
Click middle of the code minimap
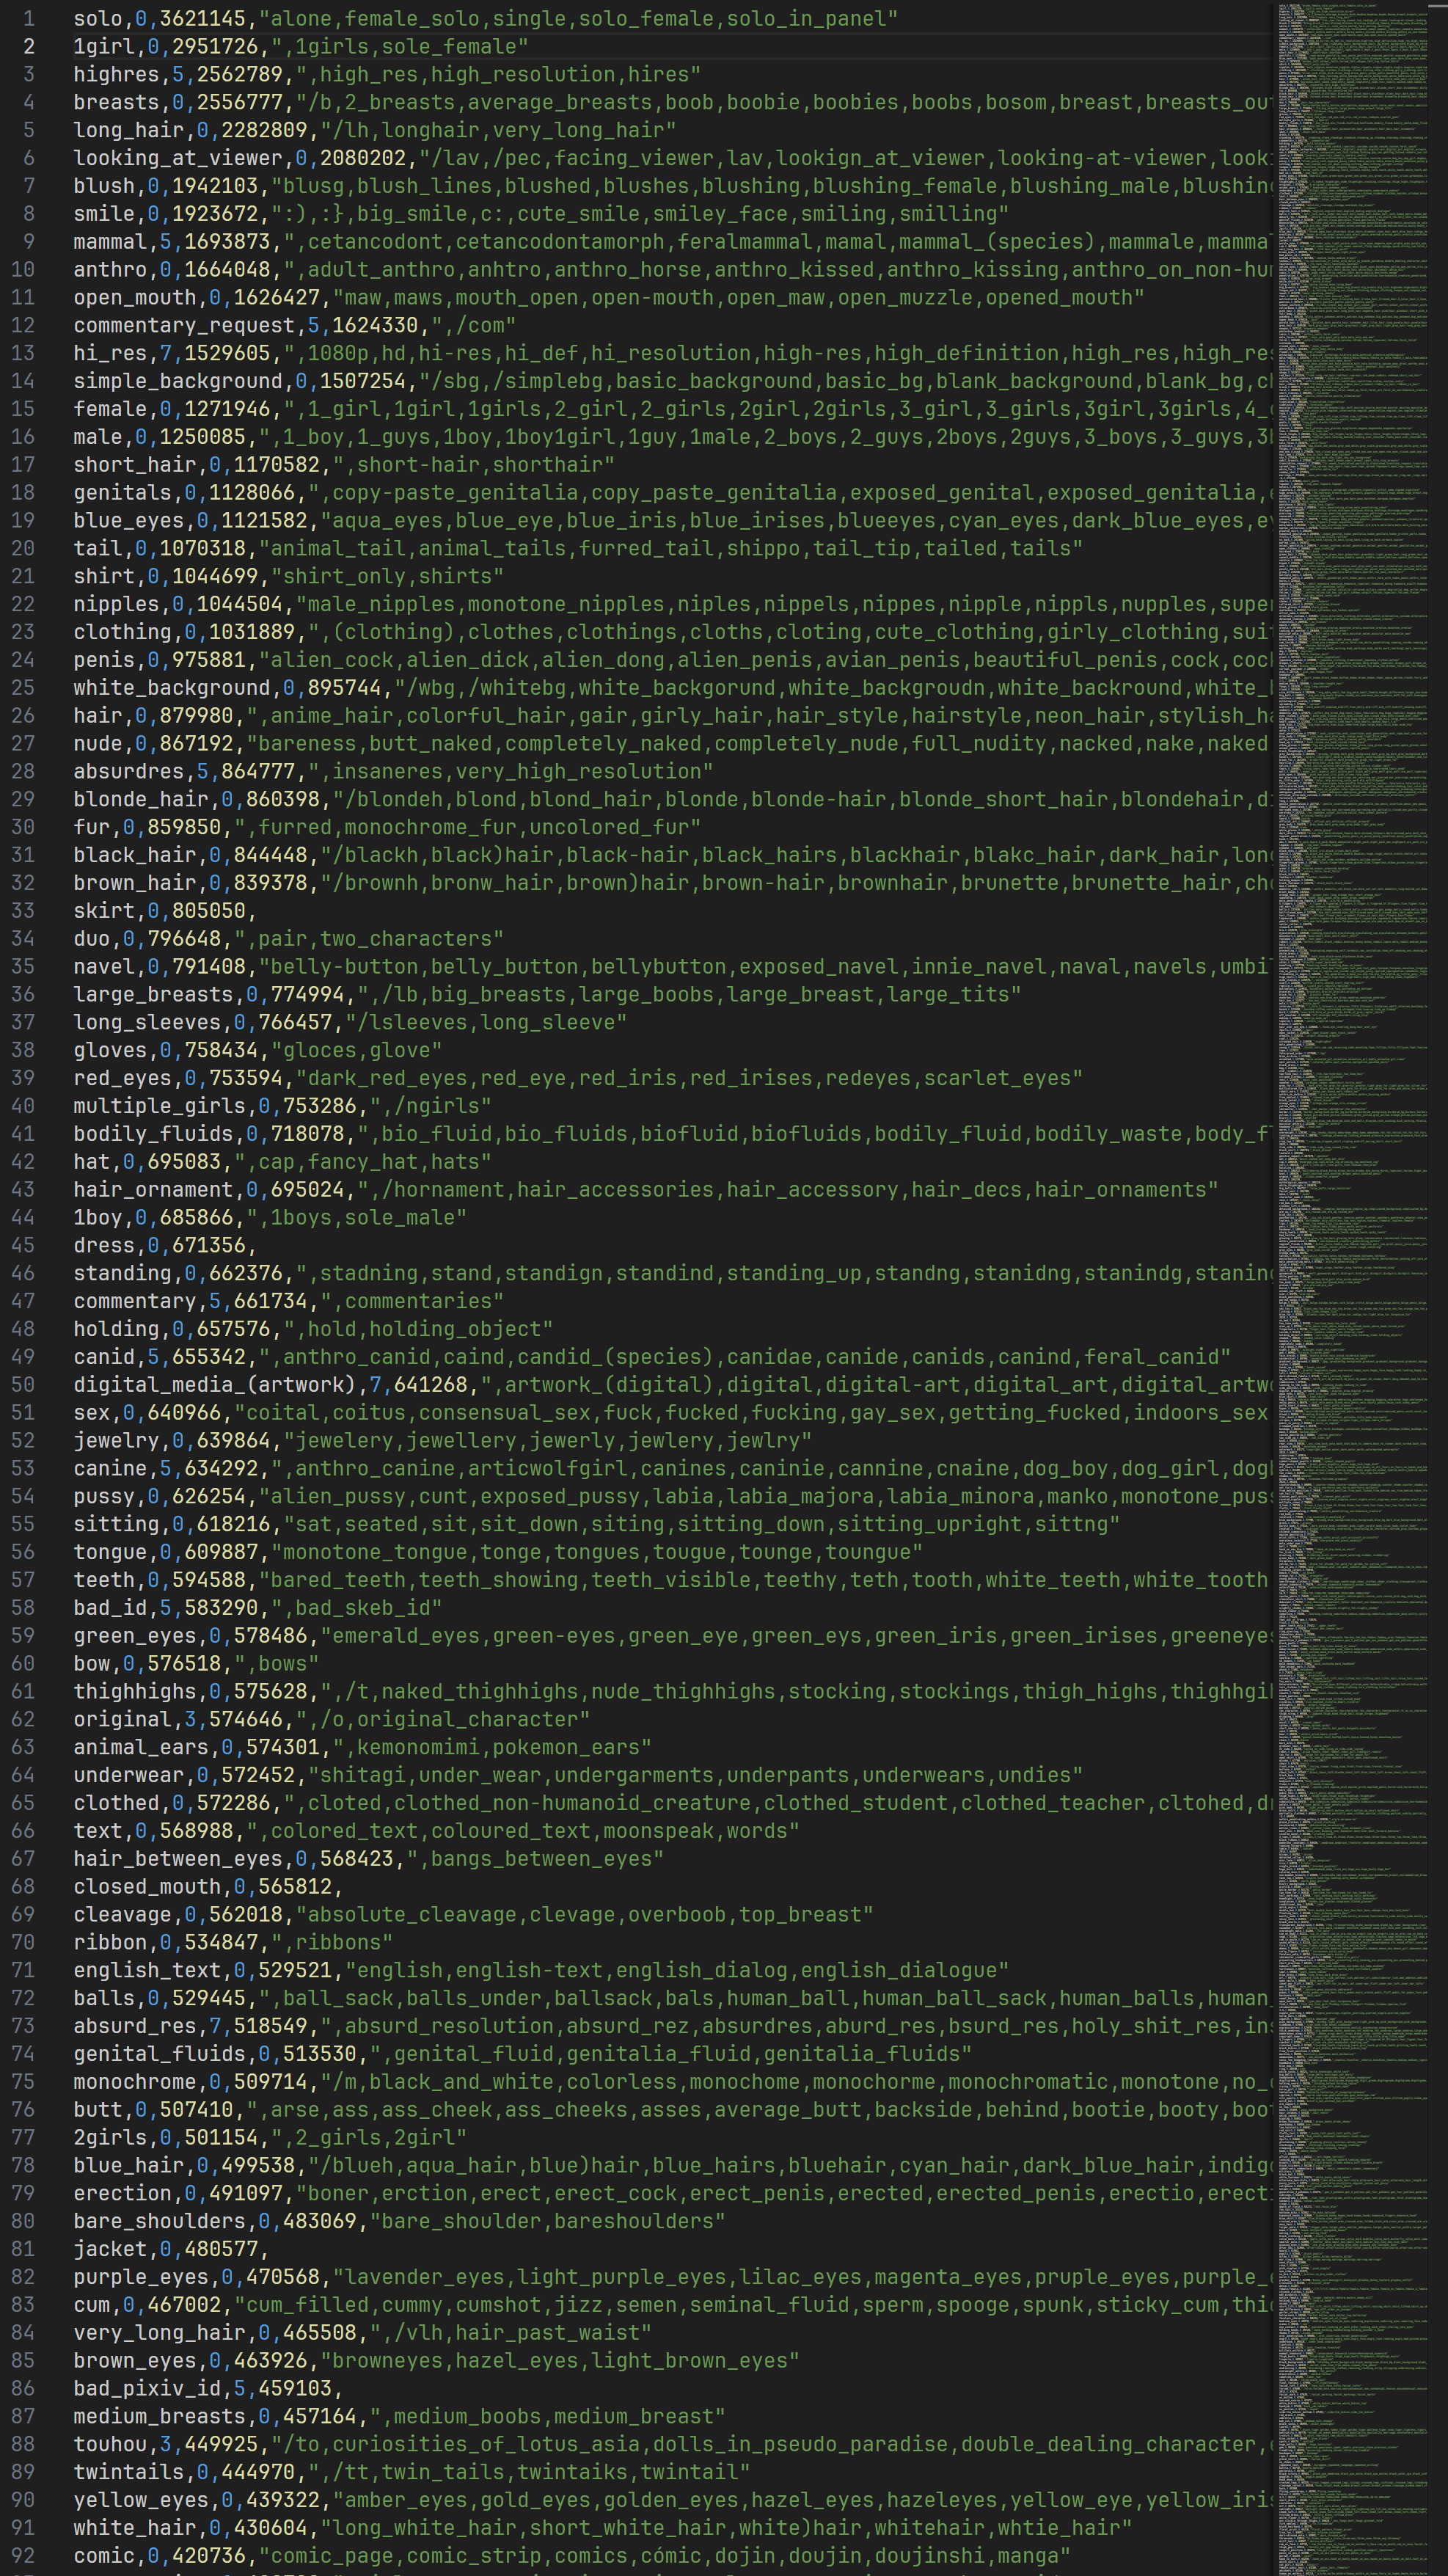[x=1352, y=1288]
